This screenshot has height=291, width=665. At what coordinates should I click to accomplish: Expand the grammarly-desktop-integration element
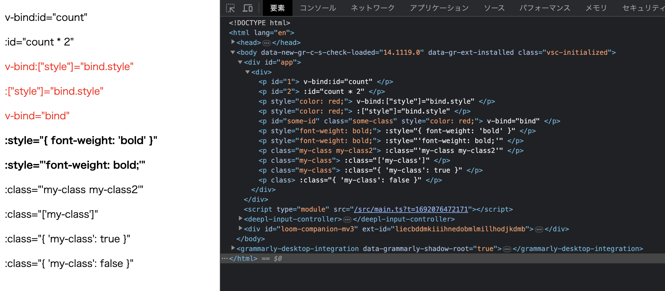(233, 249)
